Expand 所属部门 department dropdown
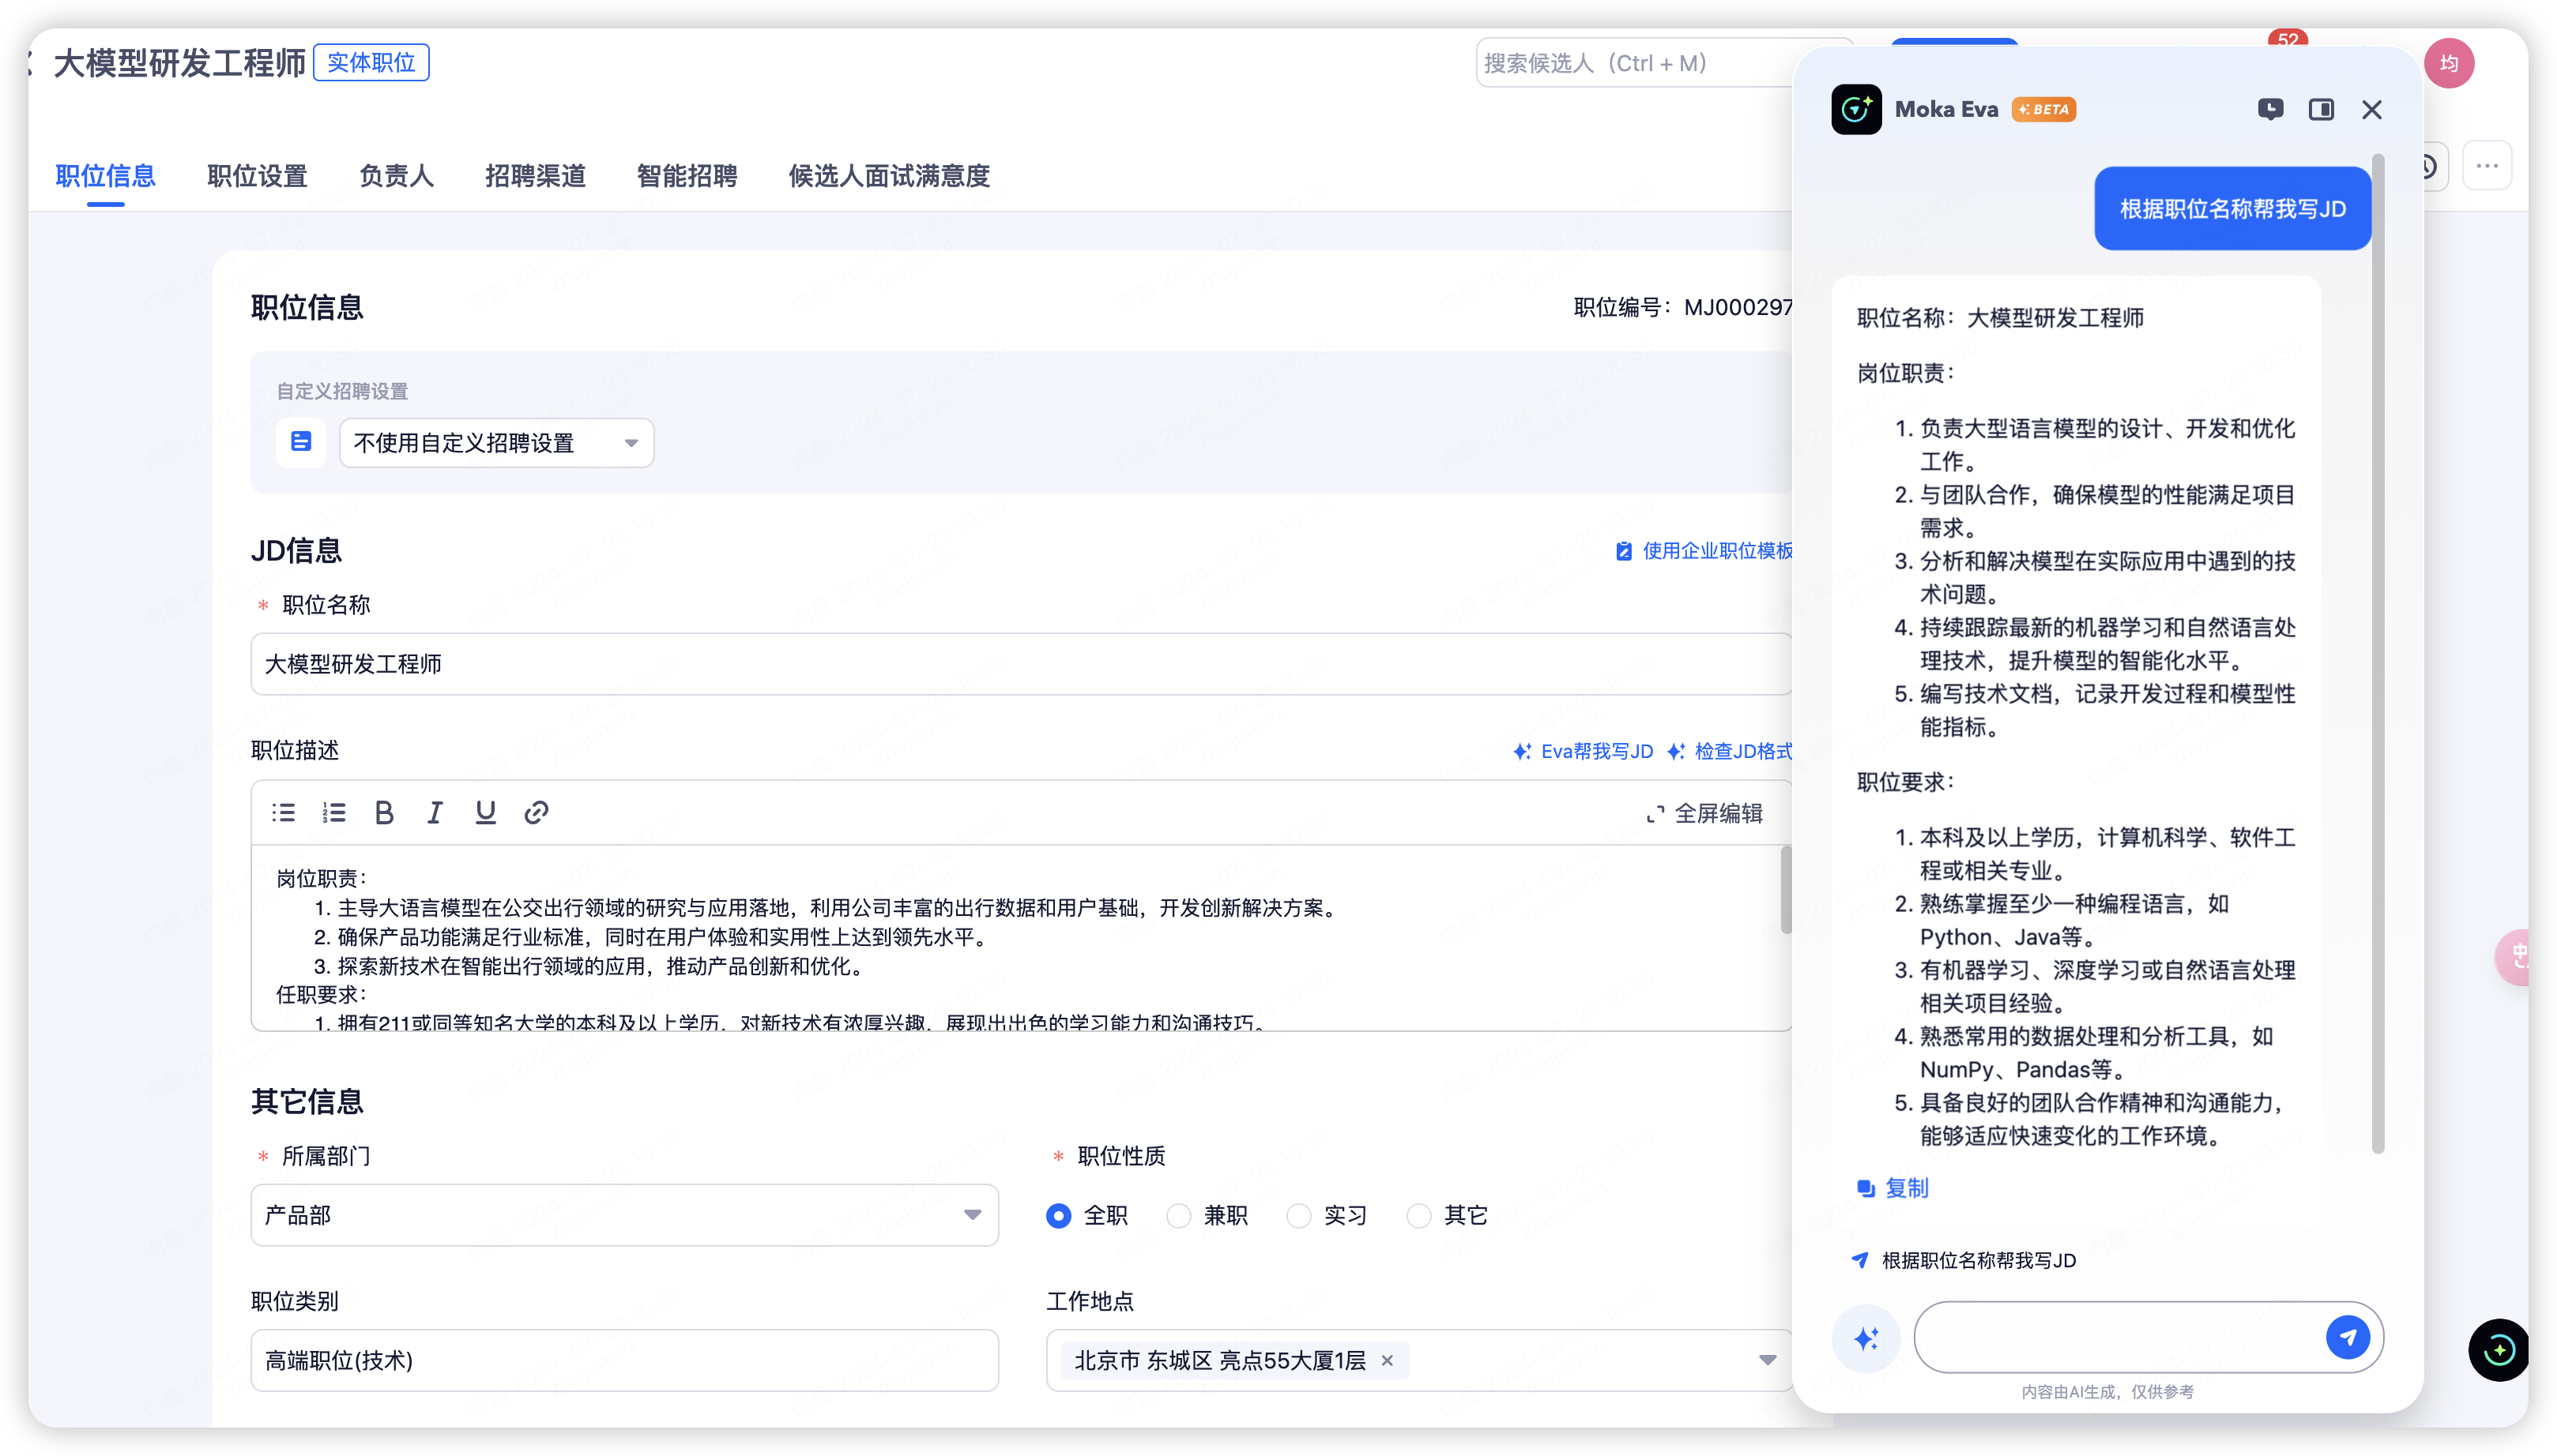The width and height of the screenshot is (2557, 1456). tap(623, 1215)
